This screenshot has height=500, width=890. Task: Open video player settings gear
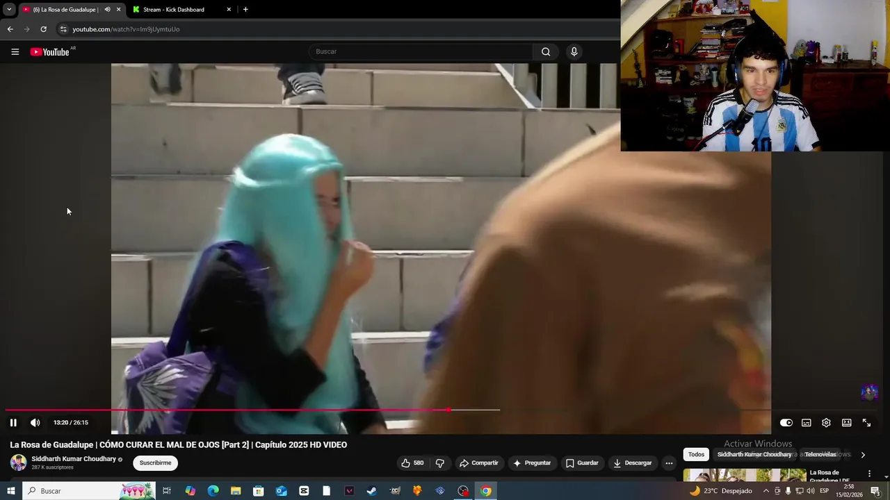tap(826, 422)
